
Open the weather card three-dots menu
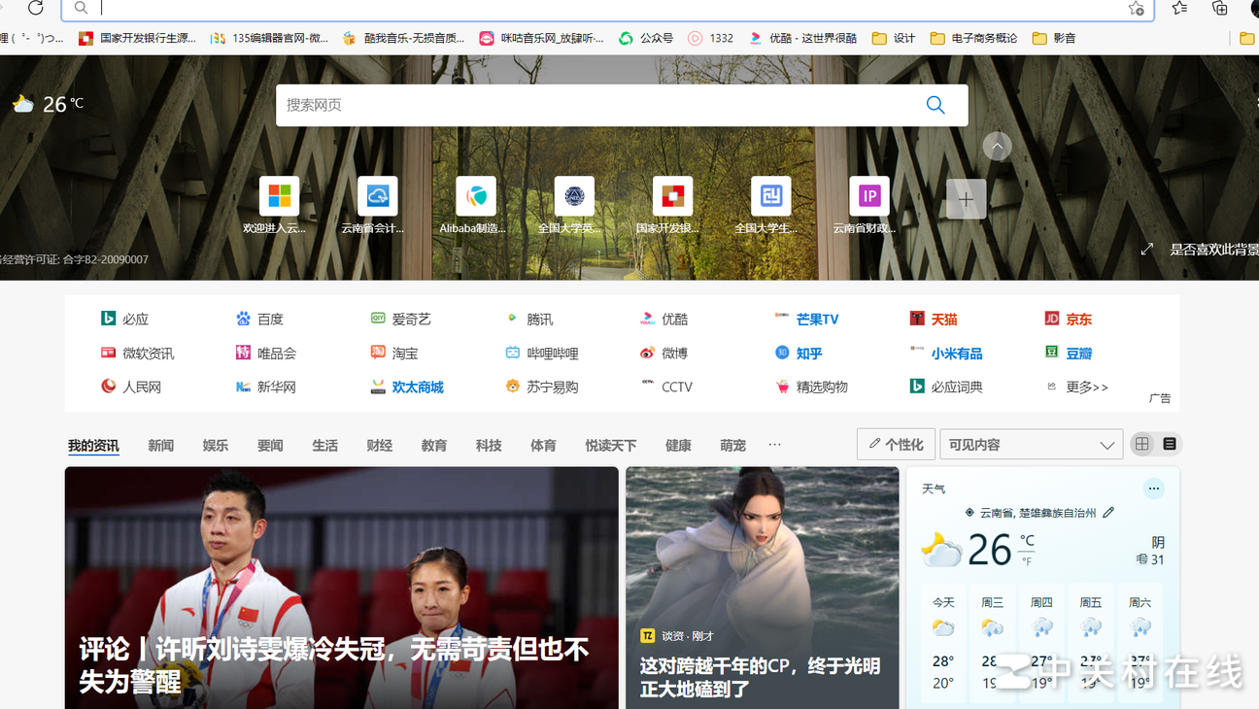[x=1153, y=489]
